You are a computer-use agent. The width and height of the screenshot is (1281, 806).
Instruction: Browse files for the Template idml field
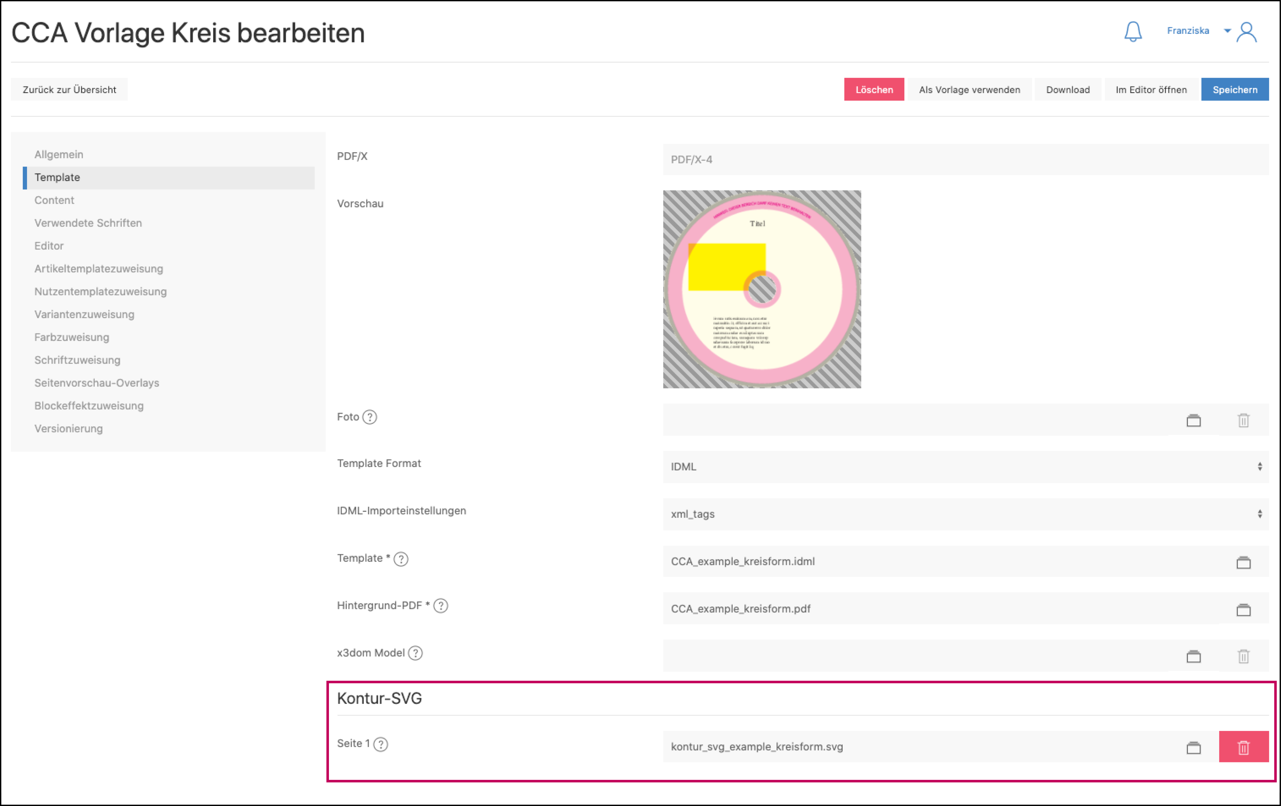pos(1243,562)
